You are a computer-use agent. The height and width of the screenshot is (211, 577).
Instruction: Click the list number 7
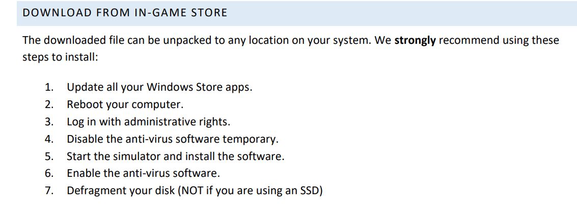[49, 191]
